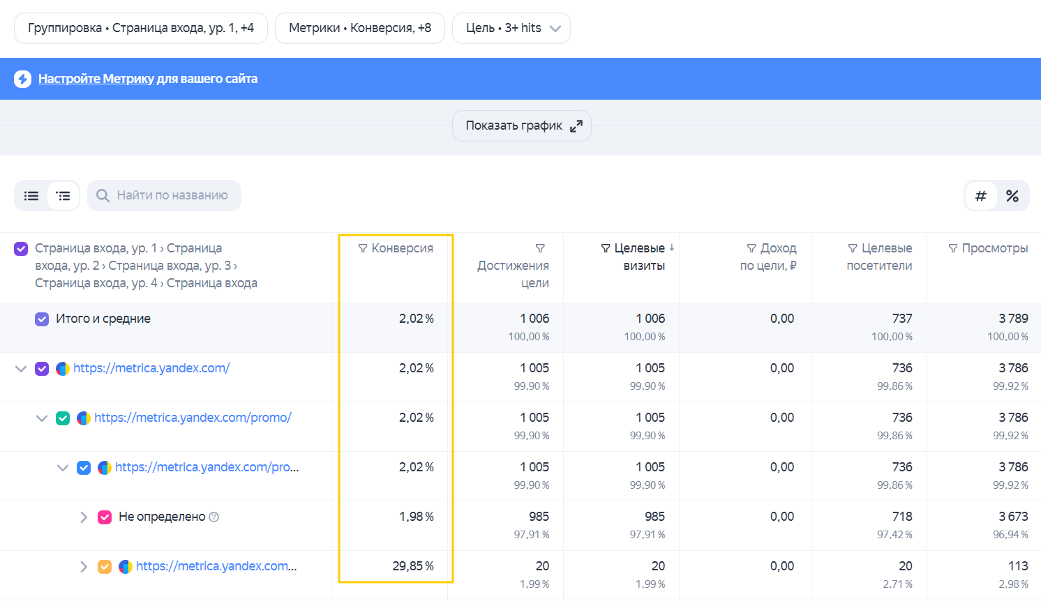Open the last truncated metrica.yandex.com... link
The image size is (1041, 601).
(x=216, y=566)
